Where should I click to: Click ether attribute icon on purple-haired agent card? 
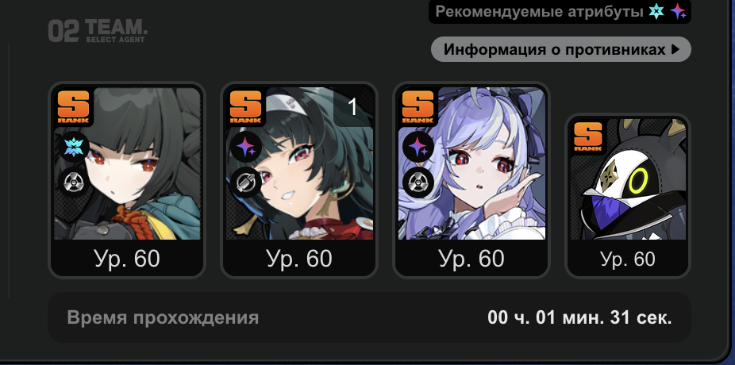(x=418, y=147)
